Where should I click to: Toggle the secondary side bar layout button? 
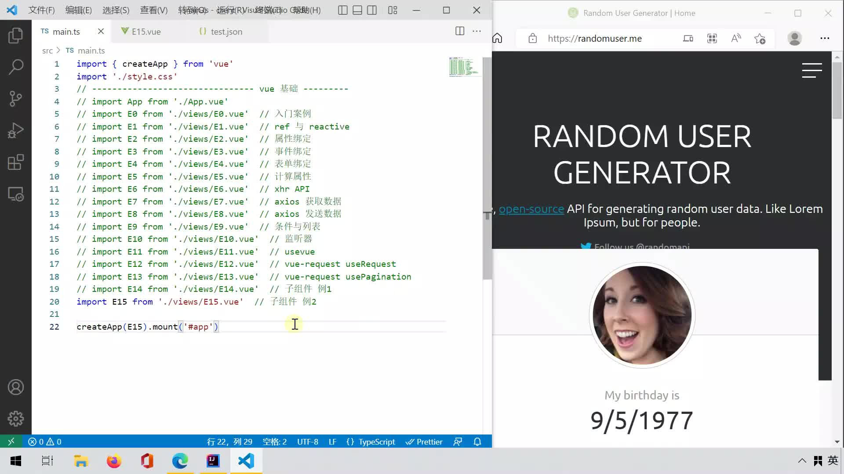[x=372, y=10]
